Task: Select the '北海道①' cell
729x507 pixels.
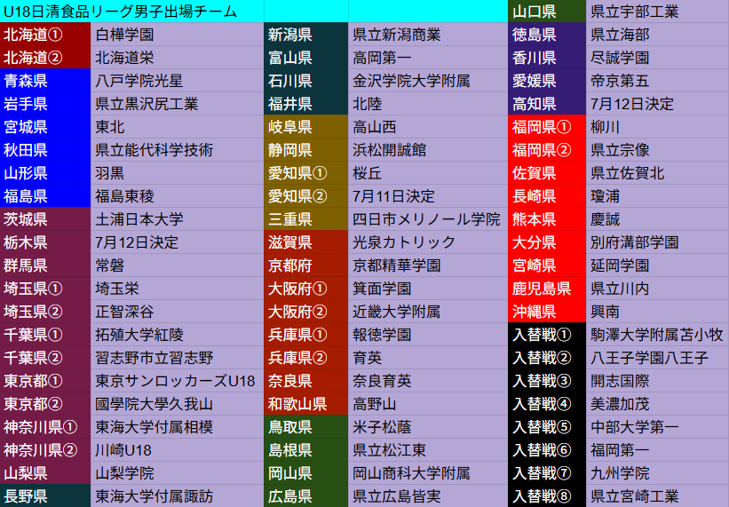Action: (45, 35)
